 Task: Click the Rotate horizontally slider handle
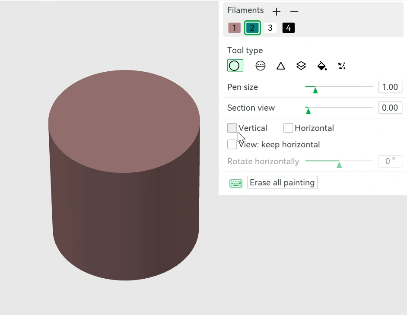(339, 164)
